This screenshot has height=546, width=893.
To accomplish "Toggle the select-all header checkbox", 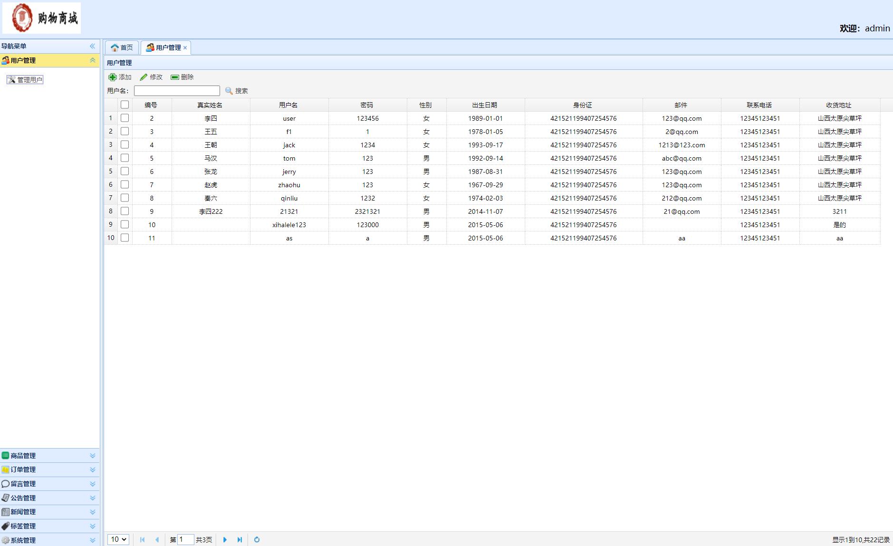I will 125,105.
